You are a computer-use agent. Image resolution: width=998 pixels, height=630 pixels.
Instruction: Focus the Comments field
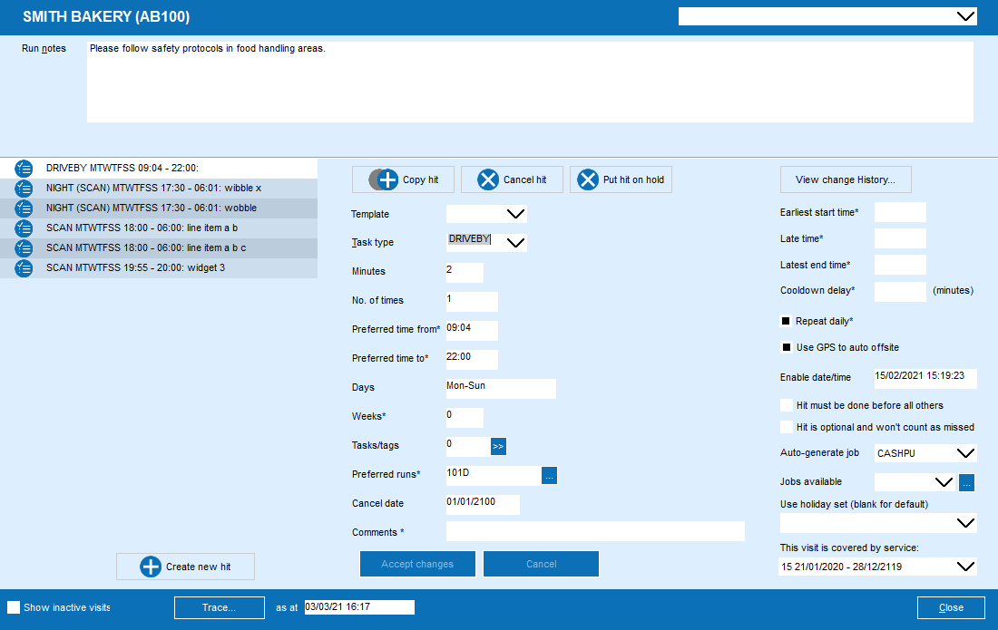coord(595,531)
